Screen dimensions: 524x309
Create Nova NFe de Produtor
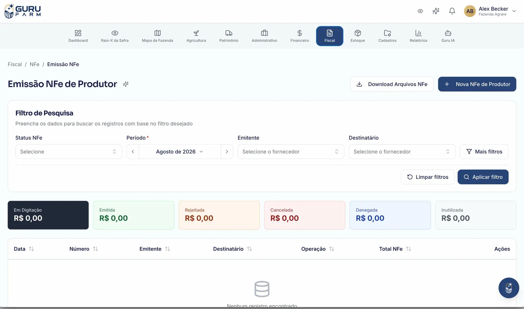[477, 84]
